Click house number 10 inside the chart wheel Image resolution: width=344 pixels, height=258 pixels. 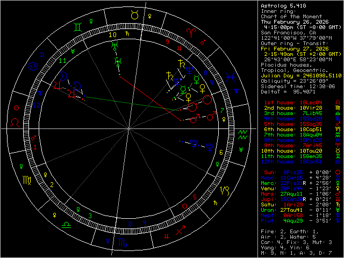112,34
